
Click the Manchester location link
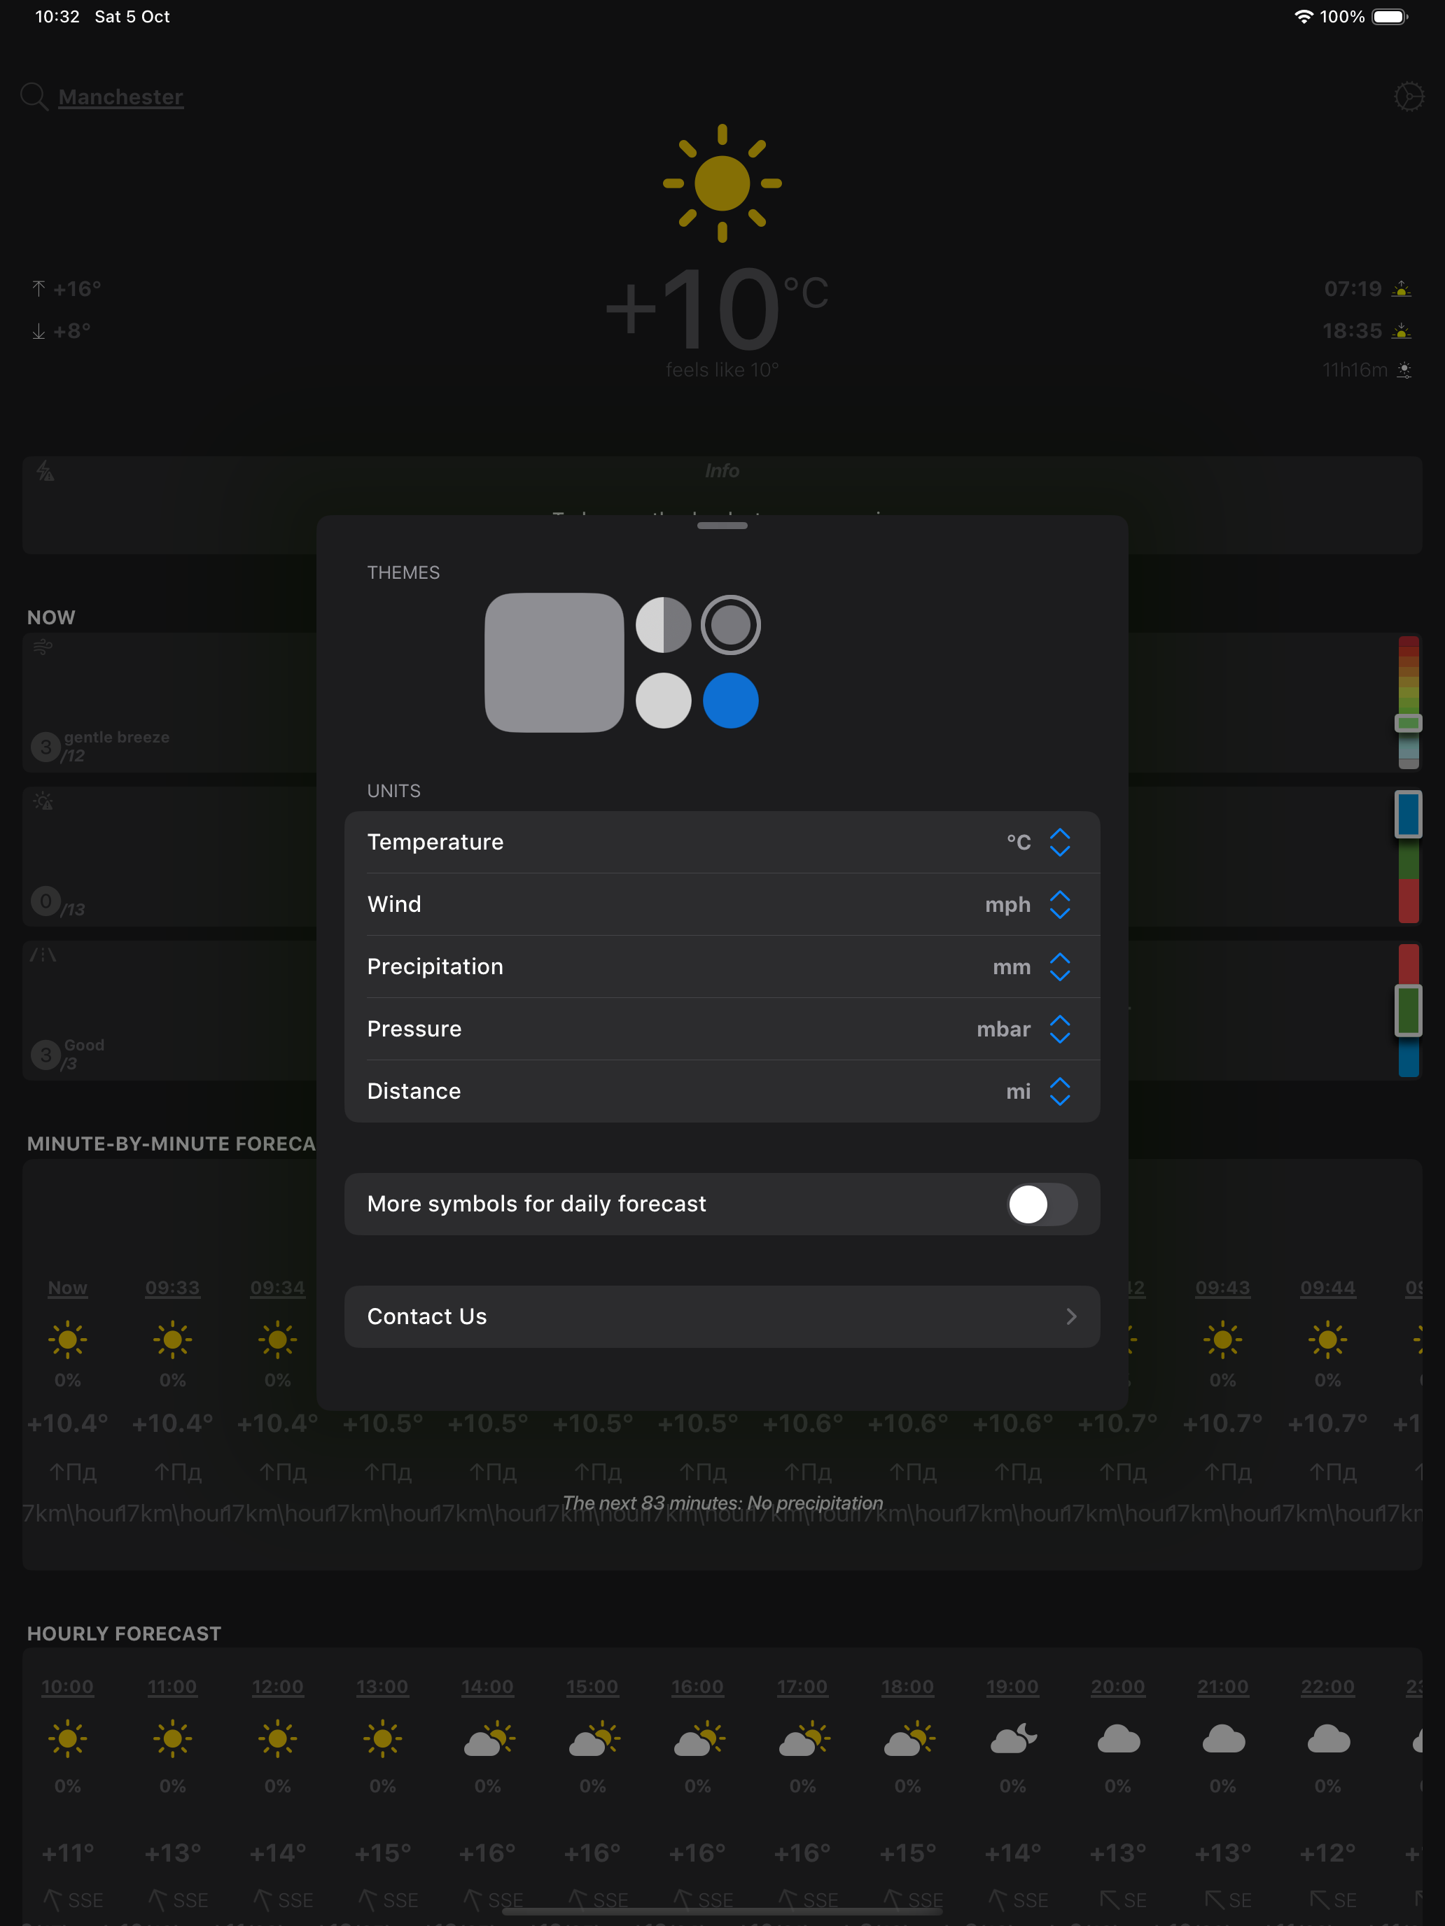click(x=120, y=97)
